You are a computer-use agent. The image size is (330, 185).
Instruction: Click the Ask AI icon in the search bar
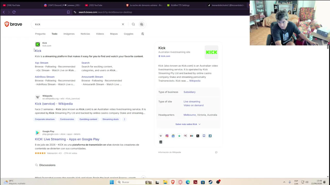click(x=142, y=24)
